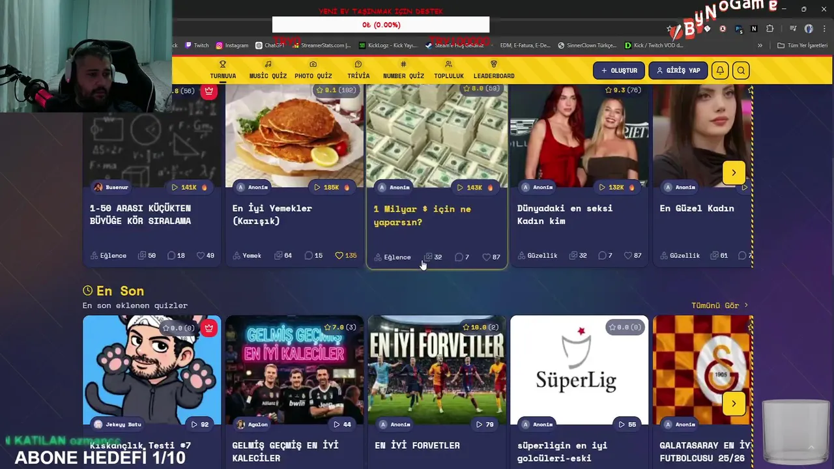This screenshot has width=834, height=469.
Task: Open the GELMİŞ GEÇMİŞ EN İYİ KALECİLER thumbnail
Action: pos(295,370)
